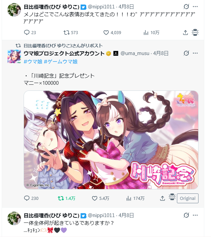Open the ウマ娘プロジェクト公式アカウント profile name
The width and height of the screenshot is (211, 237).
[x=64, y=53]
